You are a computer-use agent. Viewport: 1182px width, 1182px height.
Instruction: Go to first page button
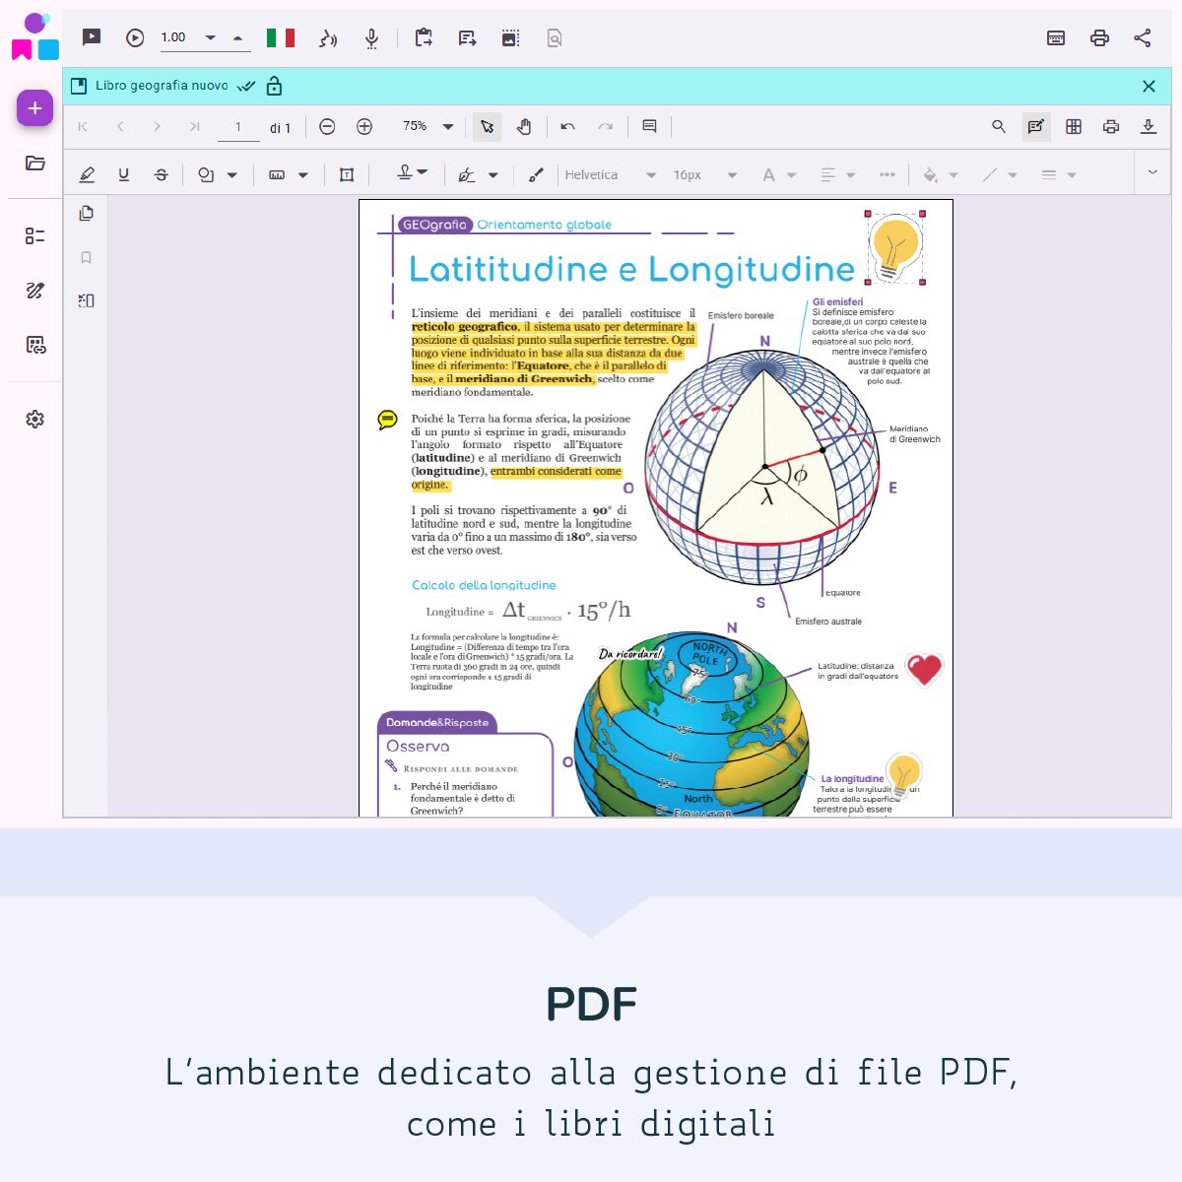coord(83,126)
